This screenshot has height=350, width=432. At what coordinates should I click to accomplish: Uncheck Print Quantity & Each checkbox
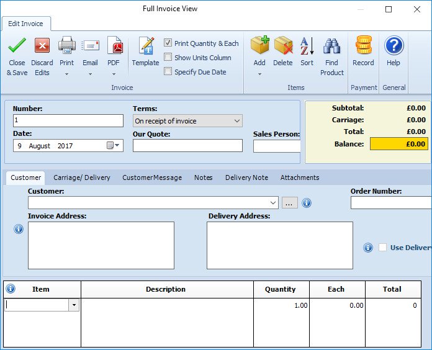click(x=168, y=43)
